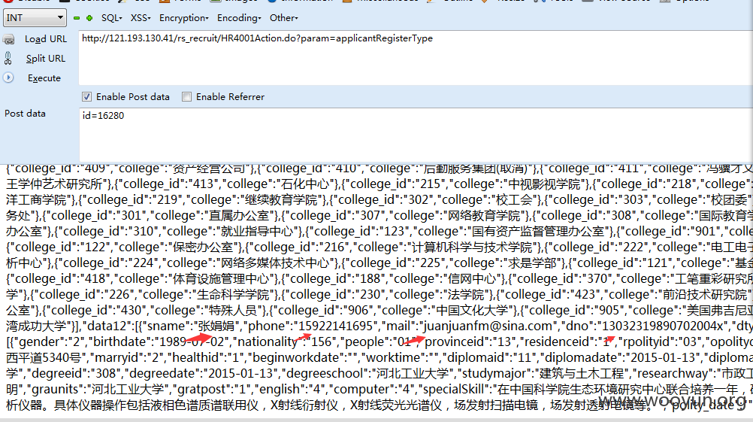753x422 pixels.
Task: Open the XSS dropdown menu
Action: coord(141,18)
